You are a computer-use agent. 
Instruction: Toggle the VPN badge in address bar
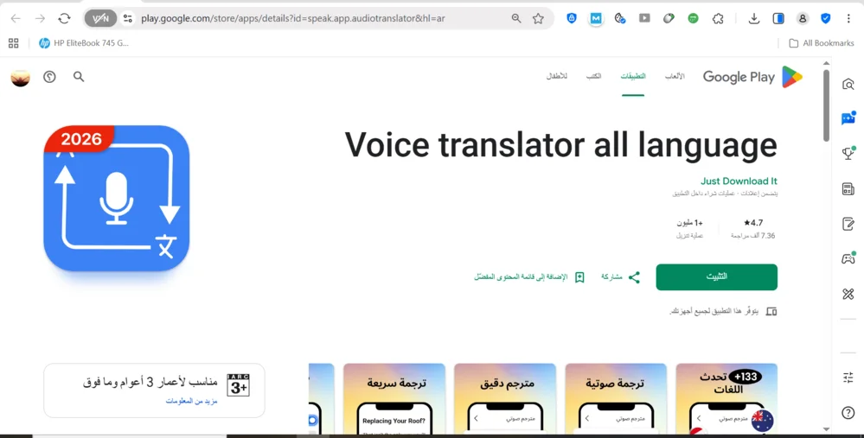pos(100,18)
